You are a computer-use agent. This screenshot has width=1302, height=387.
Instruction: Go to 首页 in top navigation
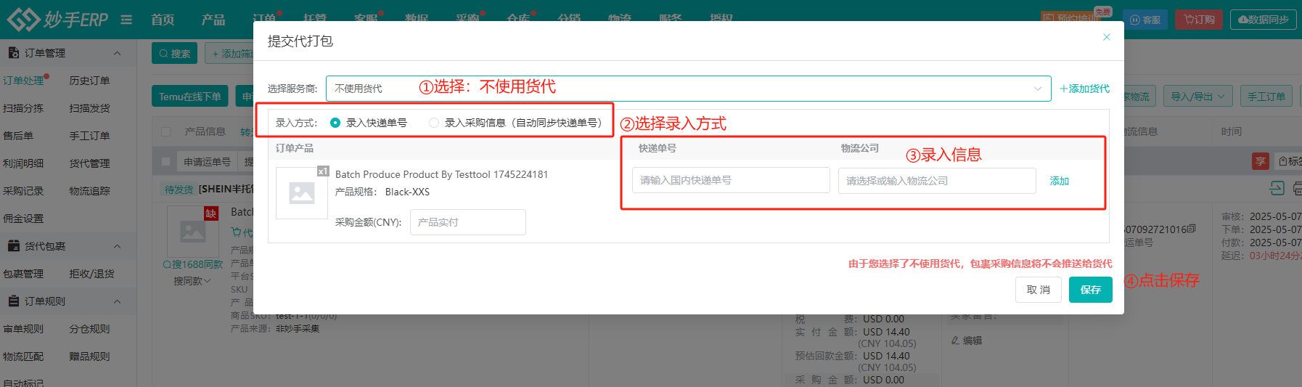163,20
